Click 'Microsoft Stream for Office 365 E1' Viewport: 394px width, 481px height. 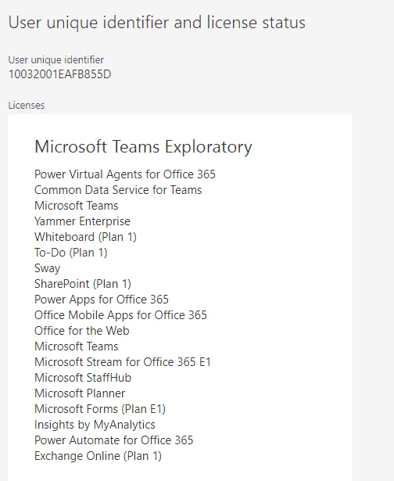click(x=123, y=362)
